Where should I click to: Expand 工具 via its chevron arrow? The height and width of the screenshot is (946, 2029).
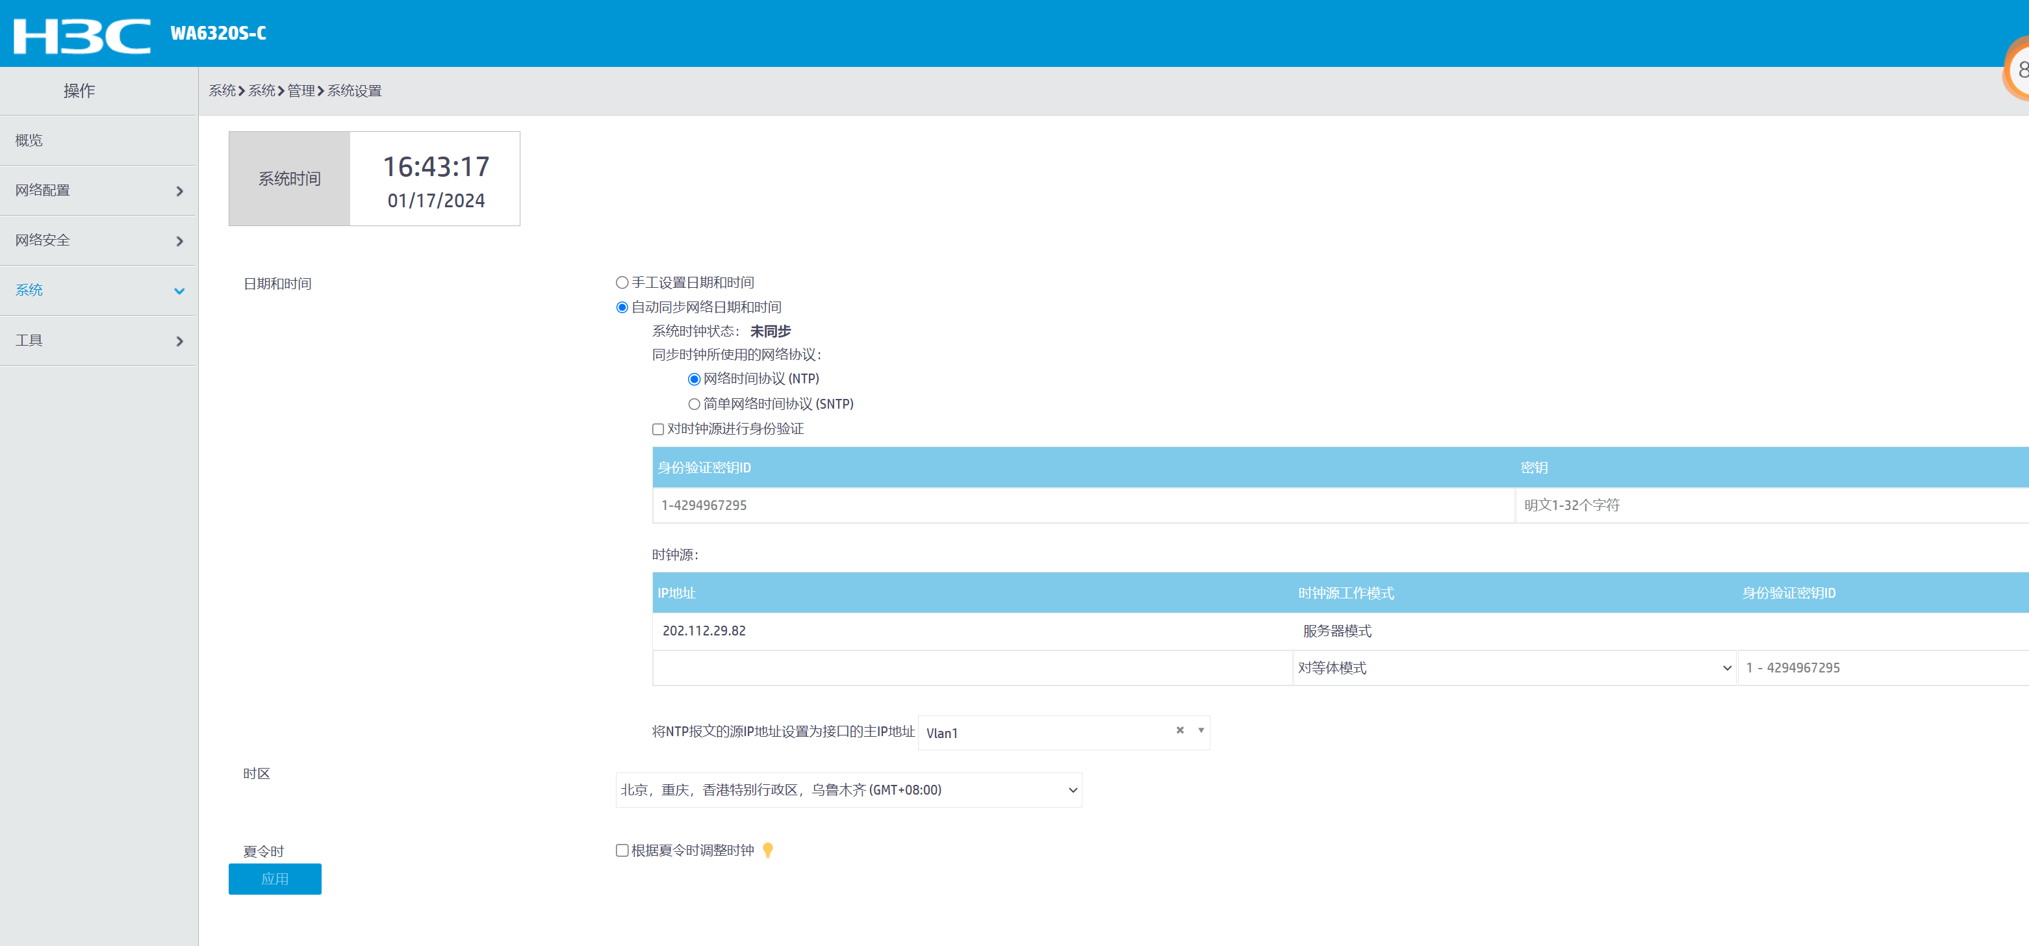pos(179,341)
